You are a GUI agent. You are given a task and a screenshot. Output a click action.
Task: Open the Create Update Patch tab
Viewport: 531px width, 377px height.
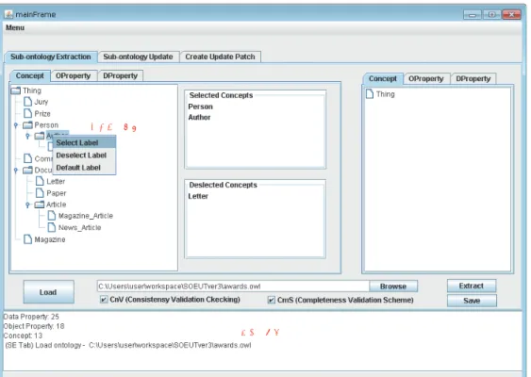pos(220,57)
